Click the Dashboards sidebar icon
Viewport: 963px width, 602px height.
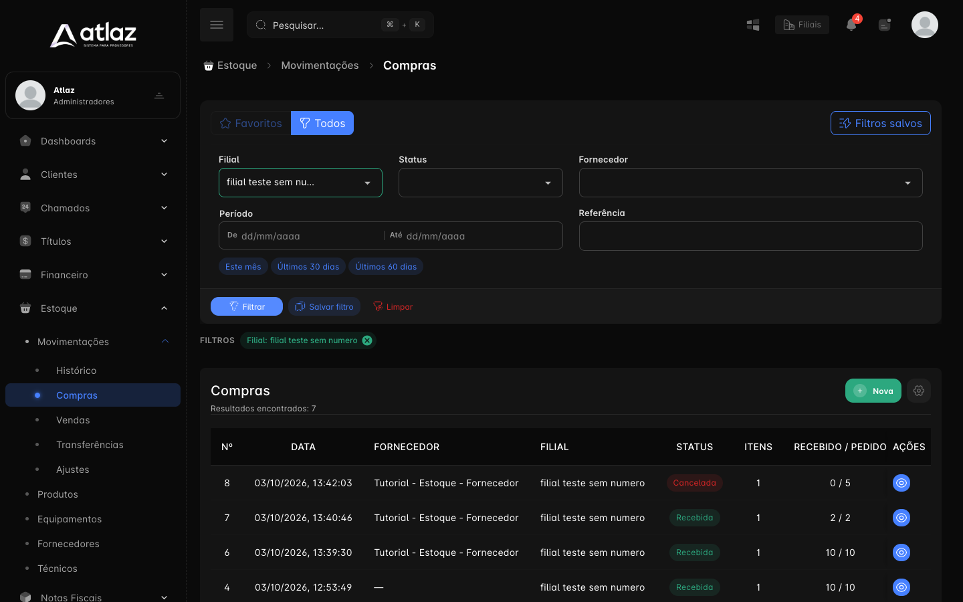[x=25, y=141]
